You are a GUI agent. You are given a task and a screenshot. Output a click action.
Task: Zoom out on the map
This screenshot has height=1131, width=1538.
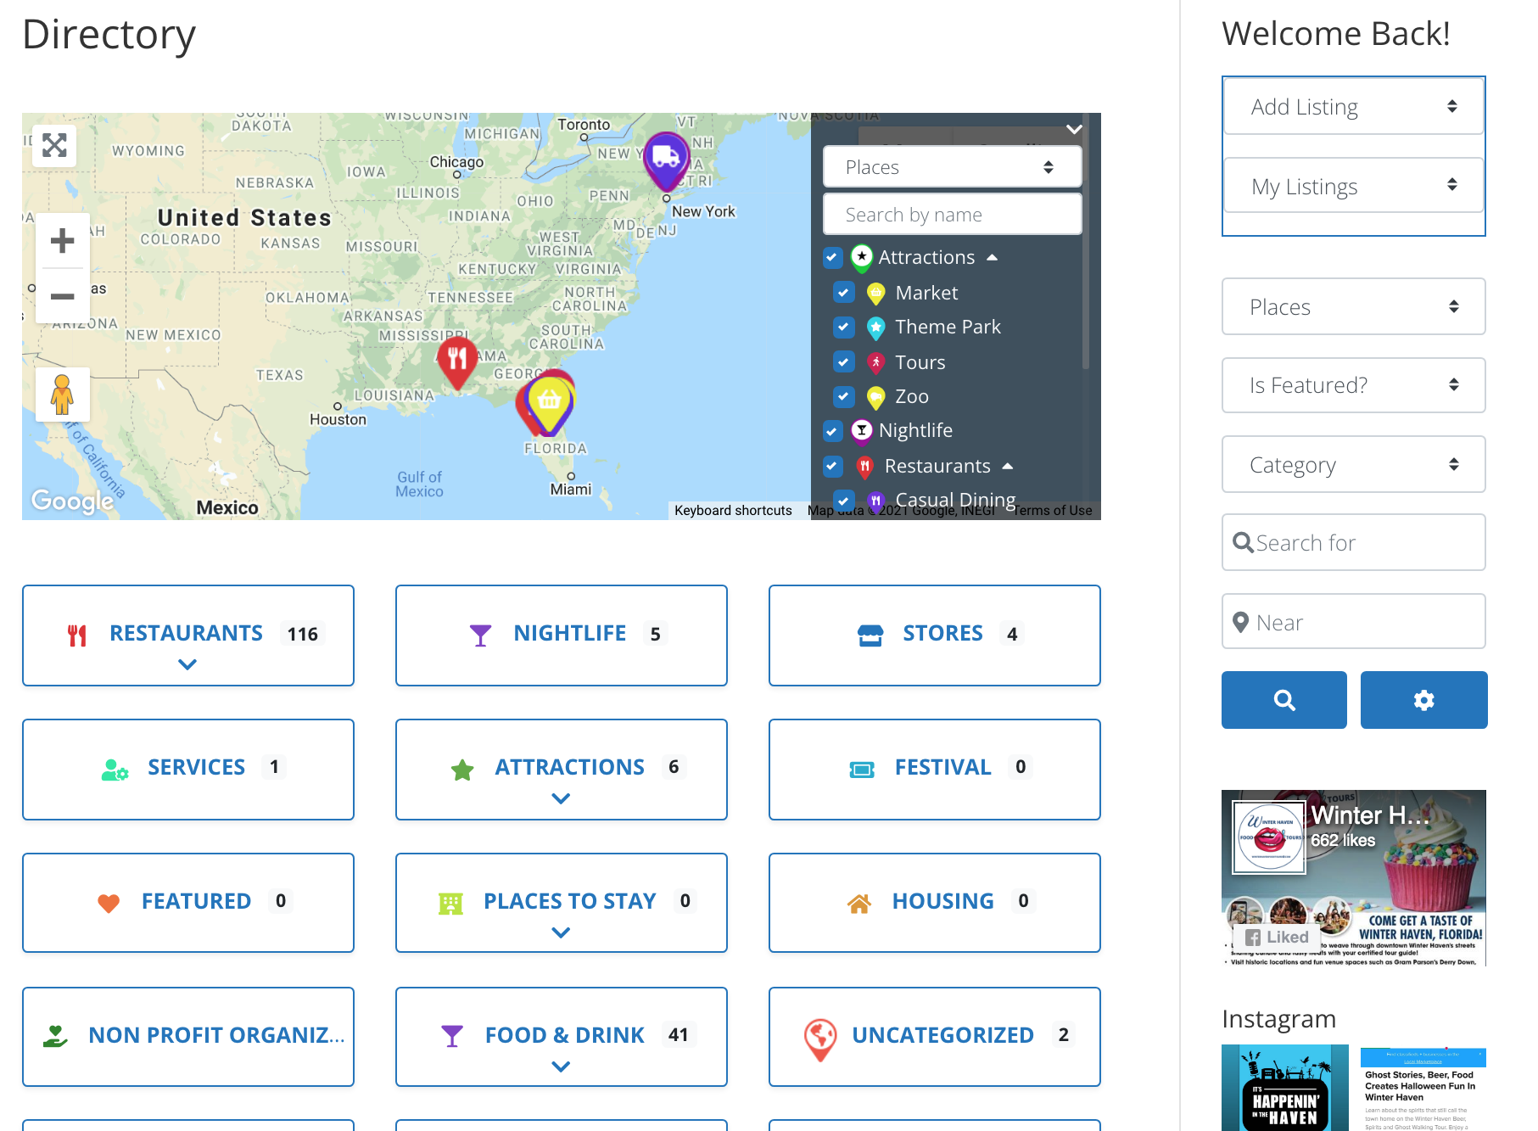[x=62, y=296]
